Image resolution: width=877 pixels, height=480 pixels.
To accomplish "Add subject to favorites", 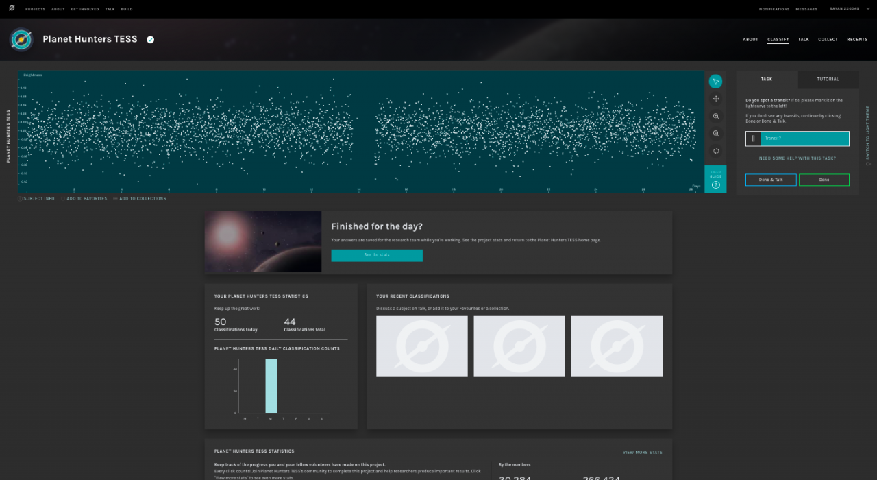I will [x=84, y=199].
